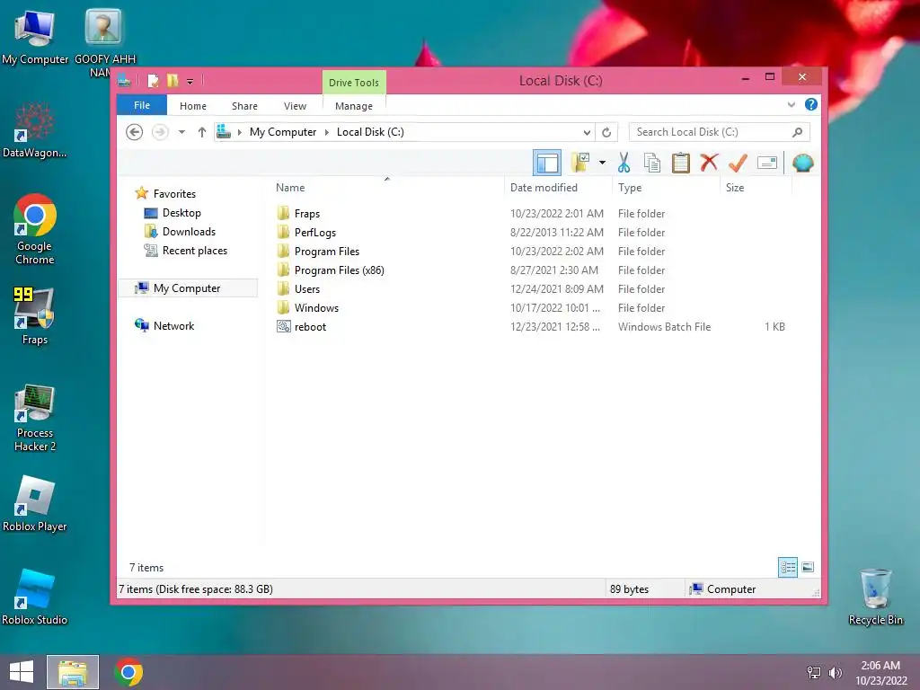Switch to Large icons view in status bar
The height and width of the screenshot is (690, 920).
coord(808,567)
